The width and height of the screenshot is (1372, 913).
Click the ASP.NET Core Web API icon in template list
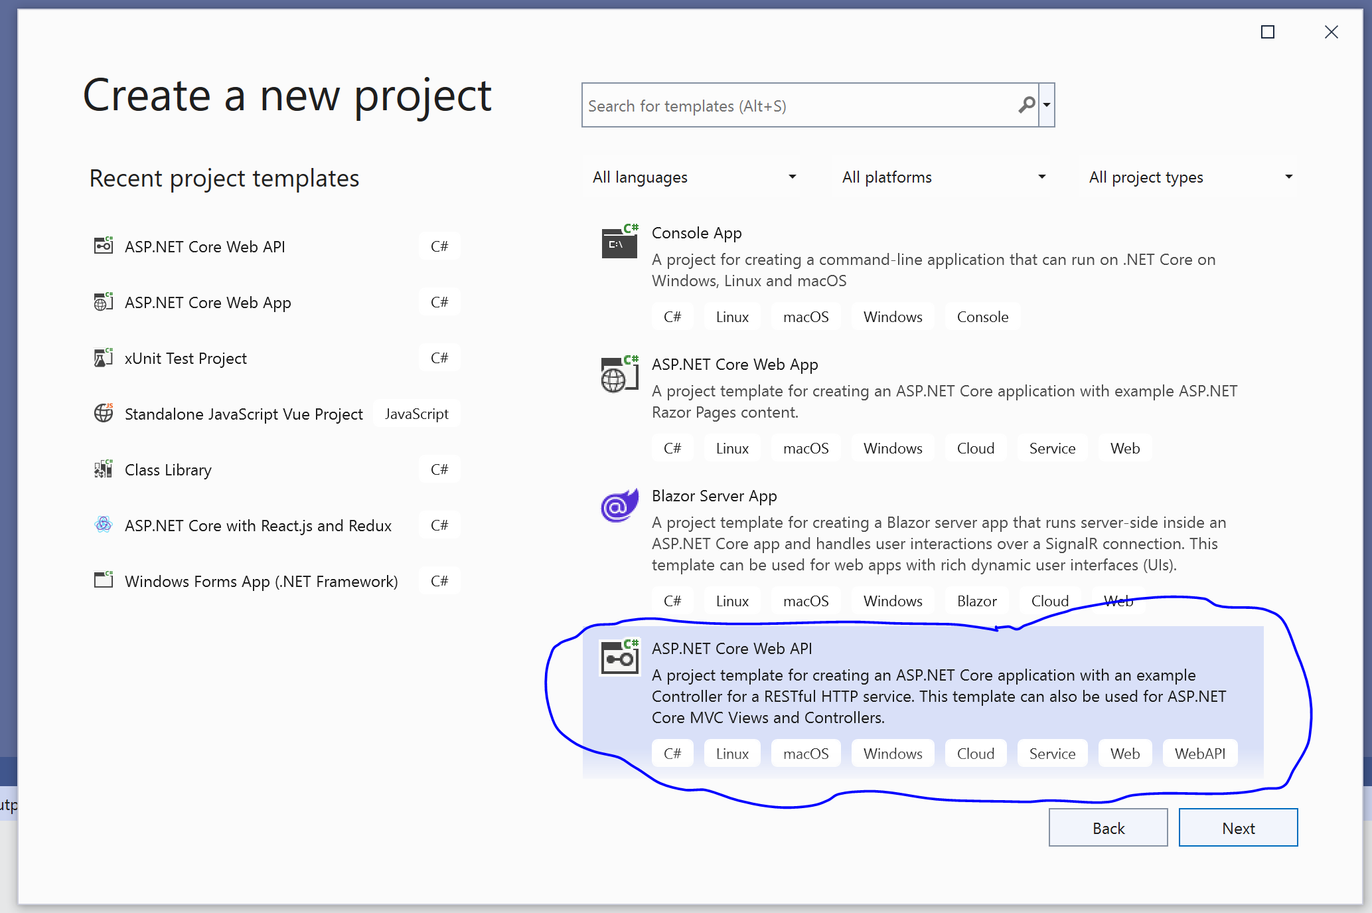(x=619, y=657)
